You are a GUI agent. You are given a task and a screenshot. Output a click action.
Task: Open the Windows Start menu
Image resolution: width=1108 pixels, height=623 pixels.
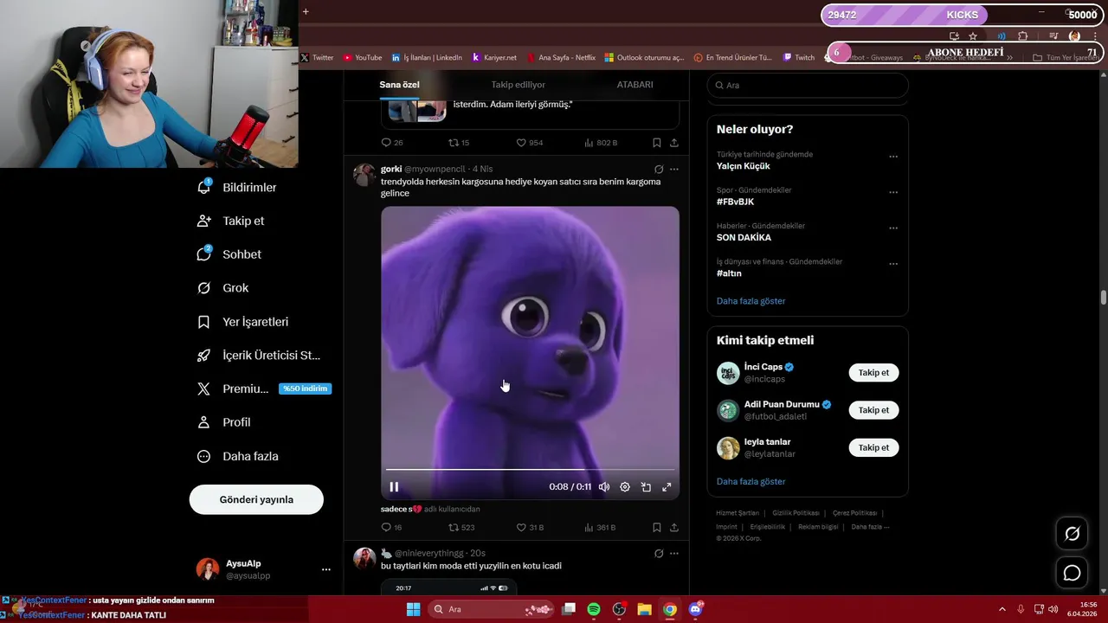pos(413,609)
